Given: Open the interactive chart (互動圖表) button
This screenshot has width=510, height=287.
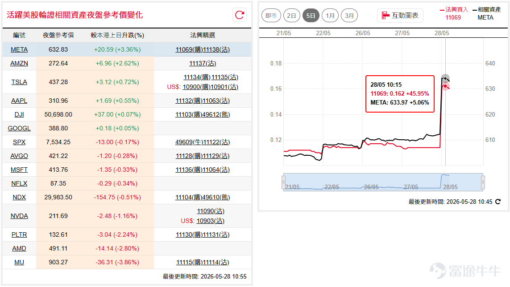Looking at the screenshot, I should click(400, 16).
